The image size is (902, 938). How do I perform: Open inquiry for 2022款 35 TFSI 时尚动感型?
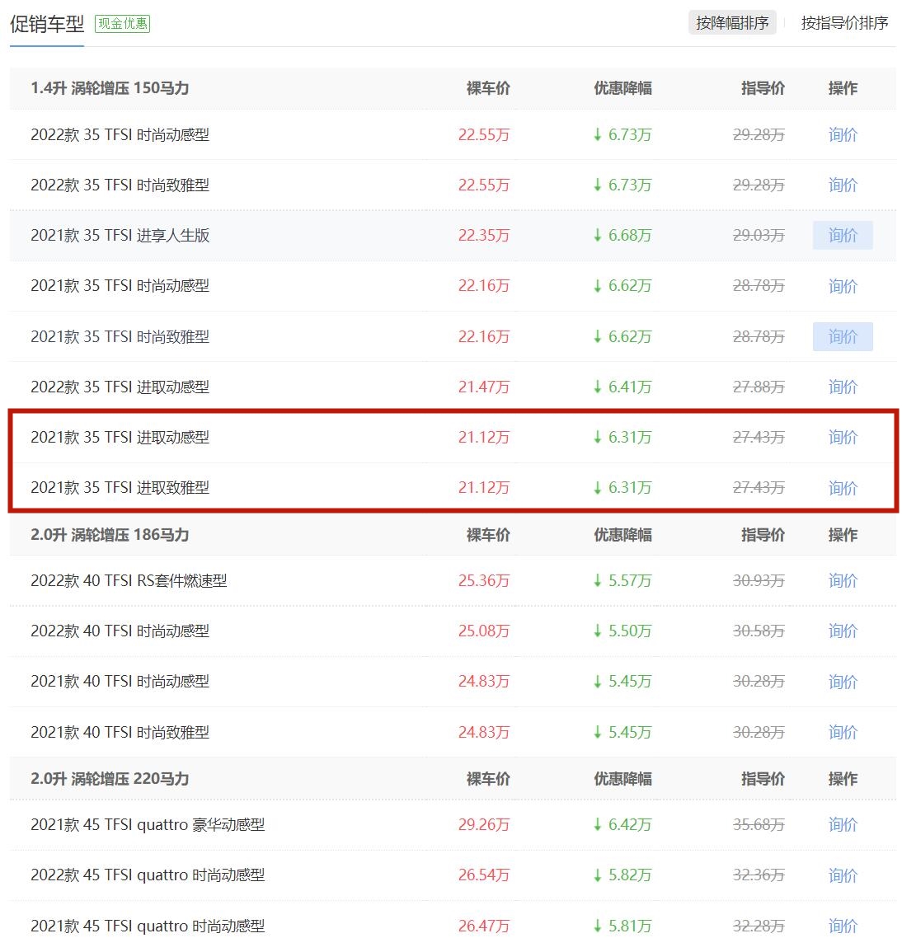click(x=842, y=135)
